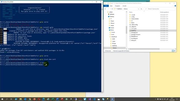Sort by Änderungsdatum column header
Viewport: 180px width, 101px height.
164,12
